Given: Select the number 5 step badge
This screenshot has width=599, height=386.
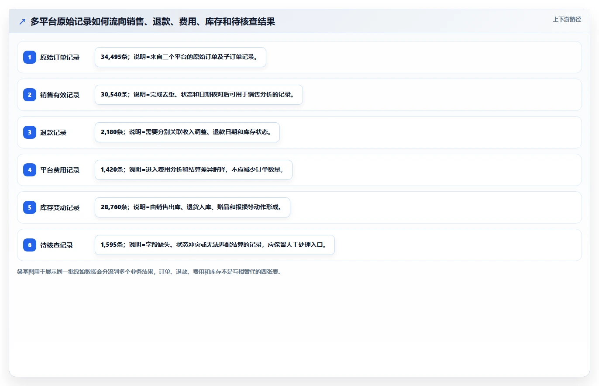Looking at the screenshot, I should 30,207.
